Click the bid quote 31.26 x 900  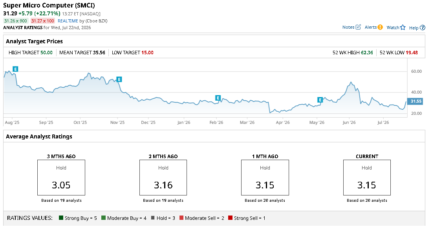pyautogui.click(x=16, y=21)
